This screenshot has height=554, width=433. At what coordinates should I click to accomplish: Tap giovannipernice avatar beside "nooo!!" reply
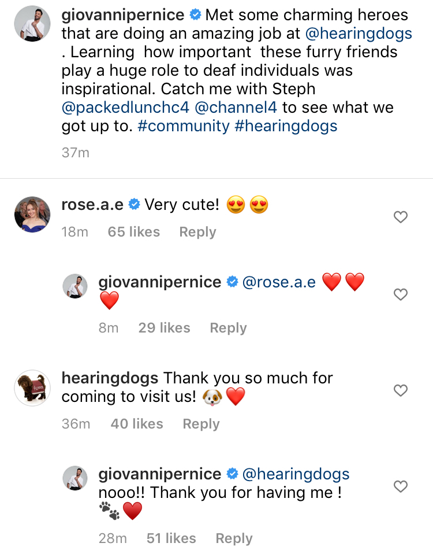click(x=75, y=478)
